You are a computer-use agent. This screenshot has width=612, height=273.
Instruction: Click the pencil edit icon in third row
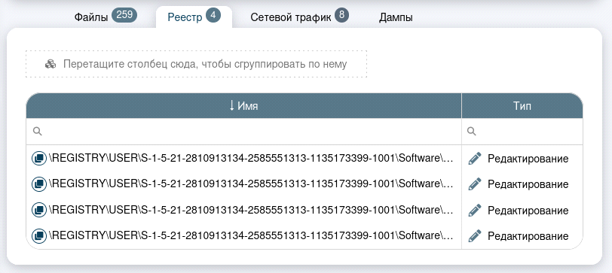click(x=475, y=211)
